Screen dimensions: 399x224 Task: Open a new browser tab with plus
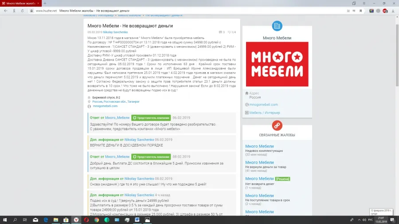45,3
